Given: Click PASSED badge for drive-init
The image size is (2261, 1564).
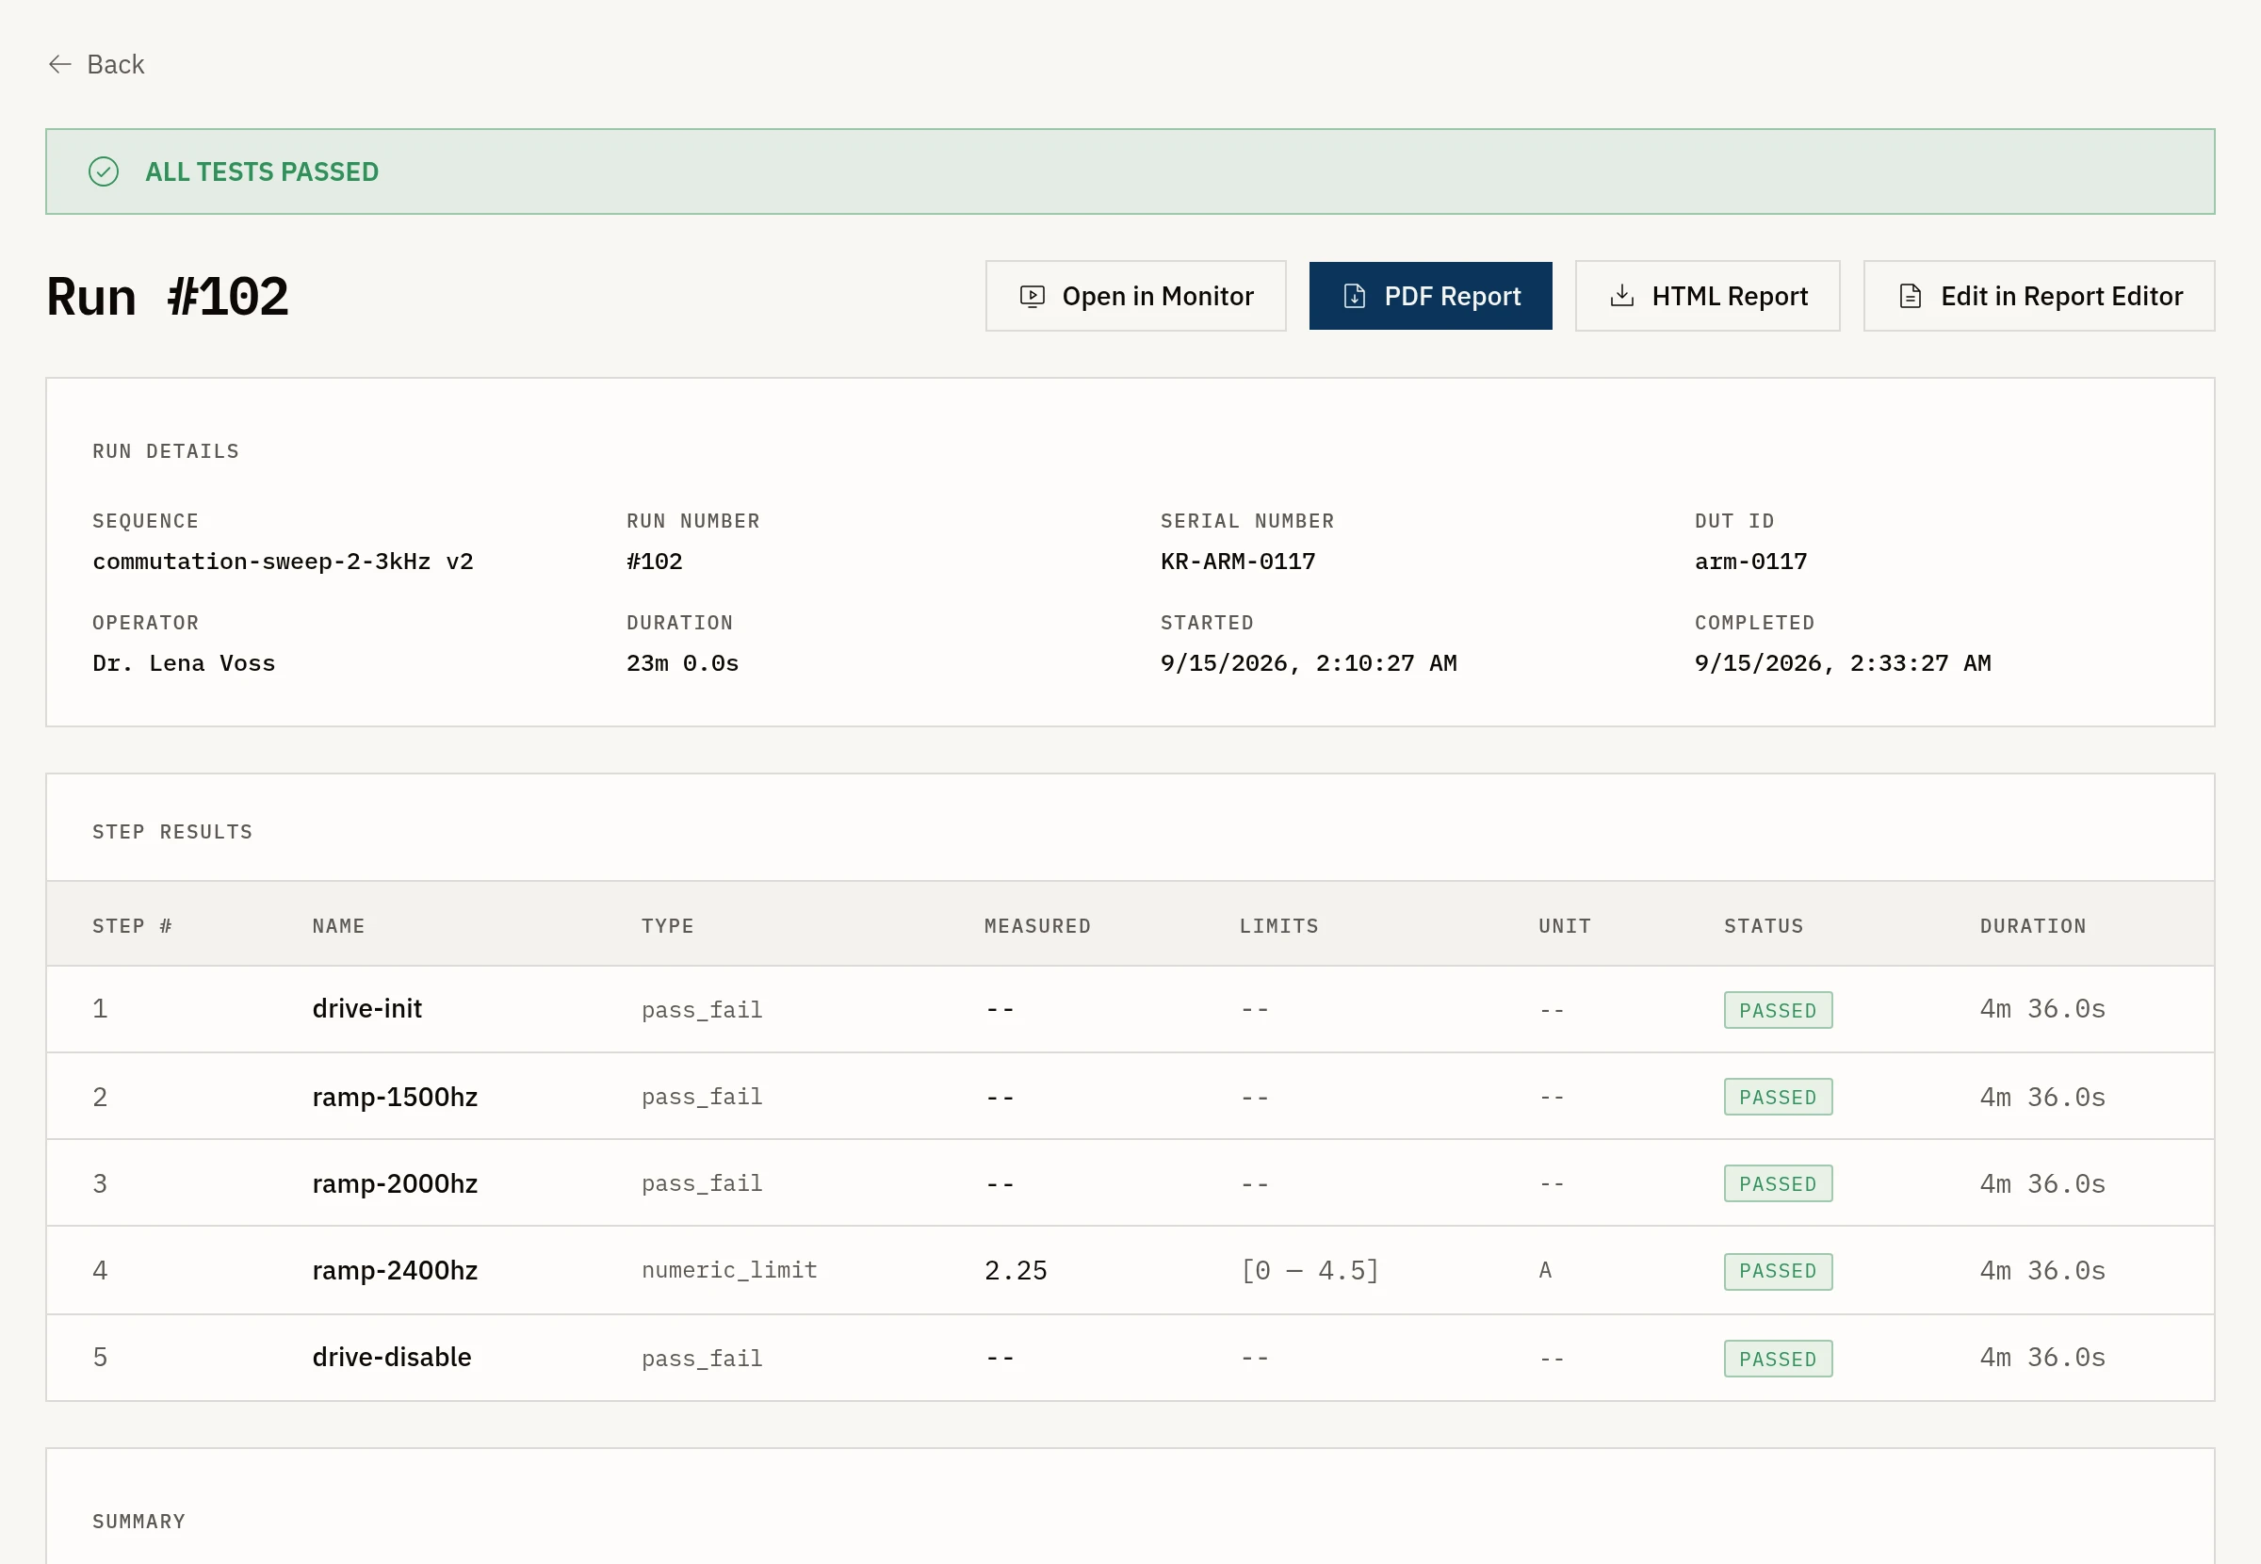Looking at the screenshot, I should tap(1778, 1010).
